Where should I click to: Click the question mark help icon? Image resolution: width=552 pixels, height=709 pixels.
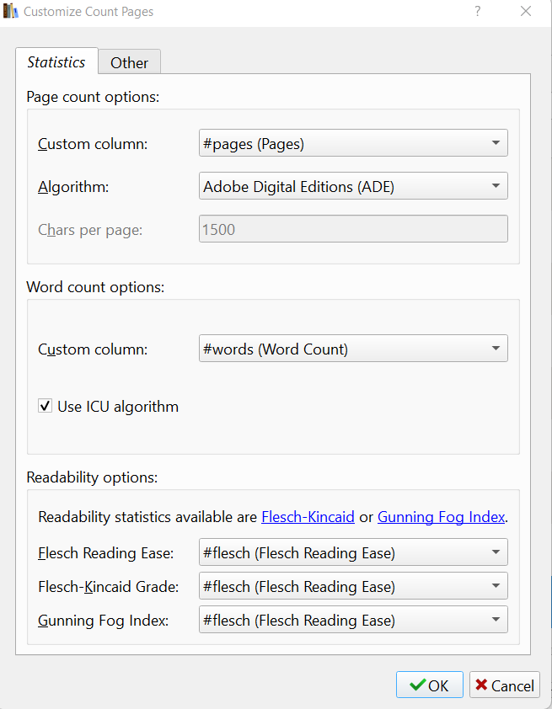tap(478, 12)
